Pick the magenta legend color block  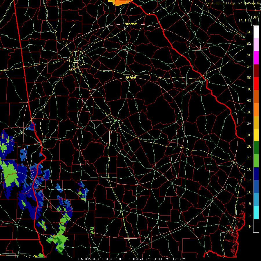tap(256, 58)
